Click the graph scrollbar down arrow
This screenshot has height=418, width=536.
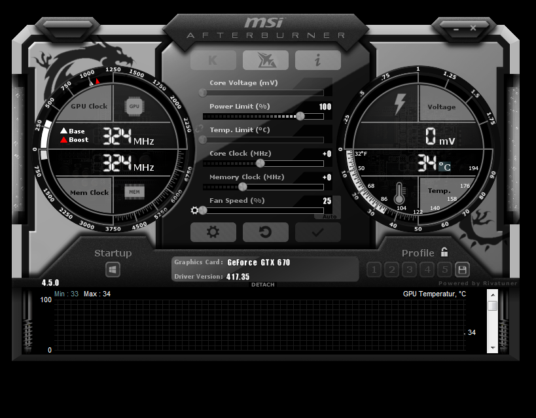pyautogui.click(x=493, y=348)
